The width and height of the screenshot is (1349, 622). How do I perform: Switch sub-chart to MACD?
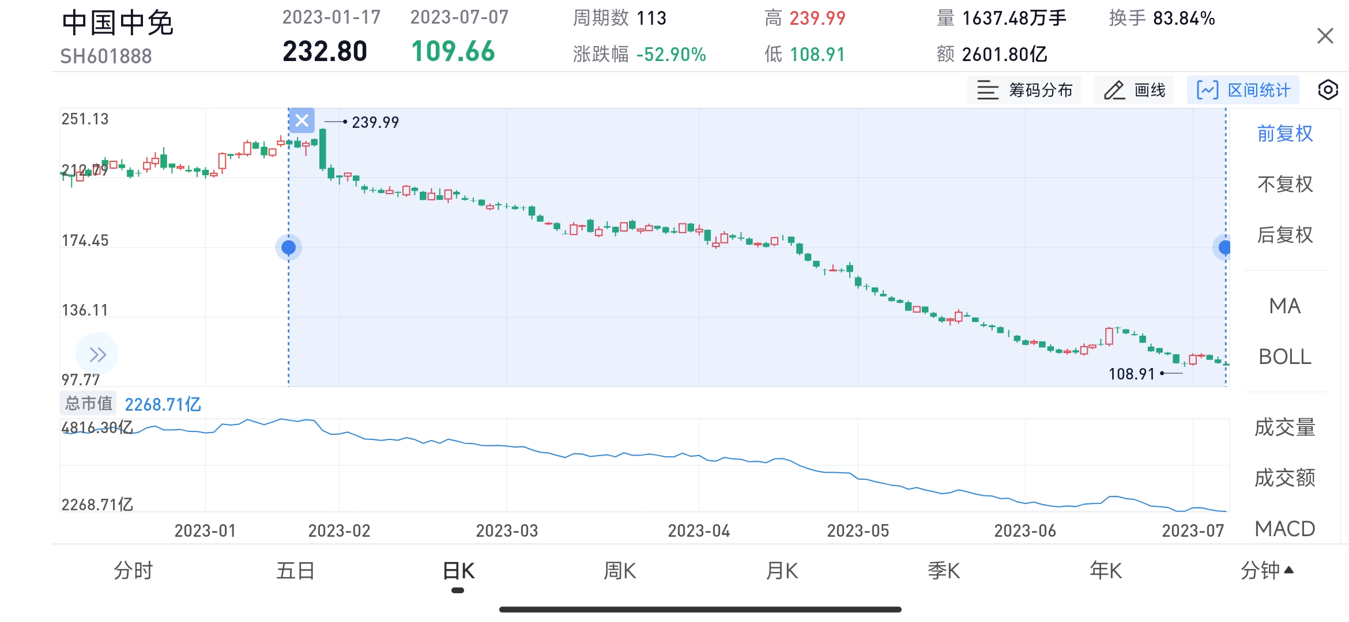point(1284,528)
